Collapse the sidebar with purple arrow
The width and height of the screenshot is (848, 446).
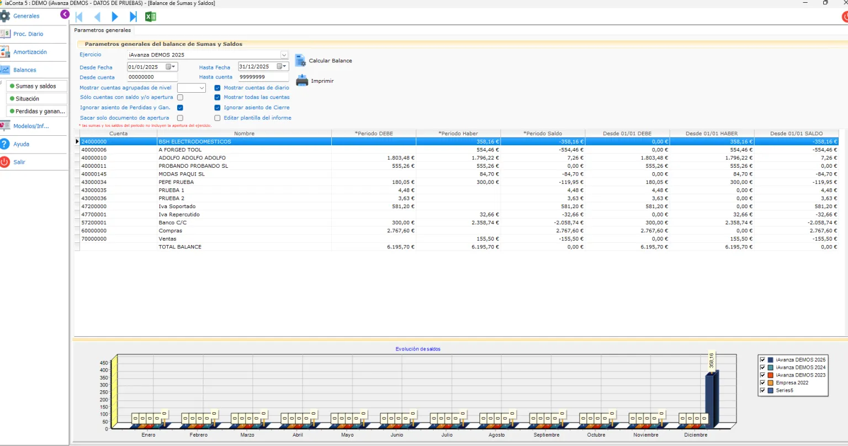65,14
